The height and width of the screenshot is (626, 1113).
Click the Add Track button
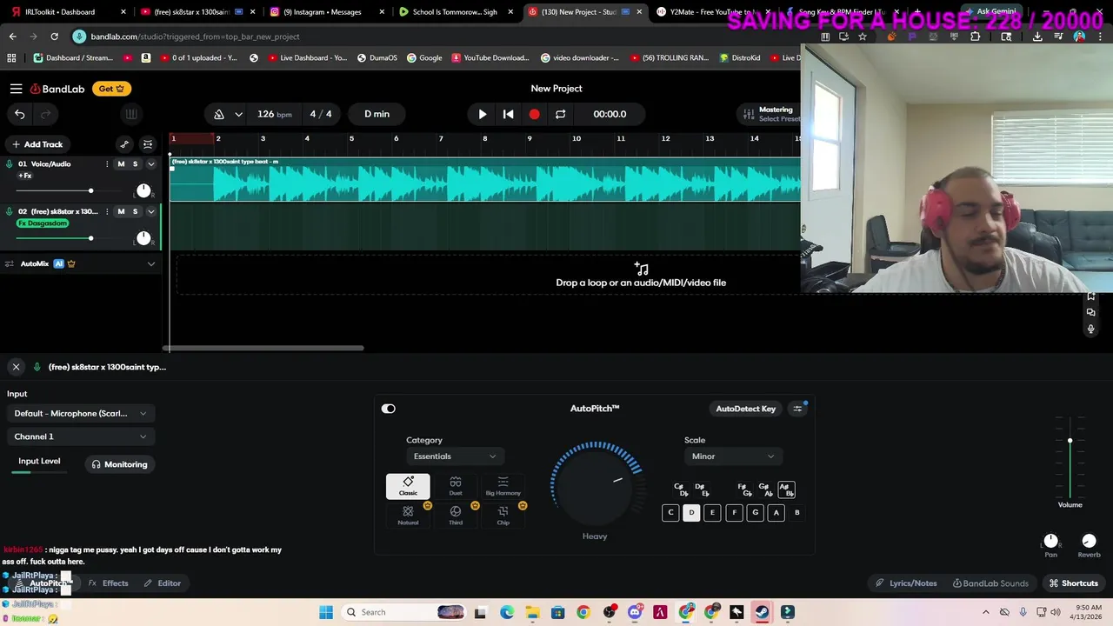click(x=37, y=144)
